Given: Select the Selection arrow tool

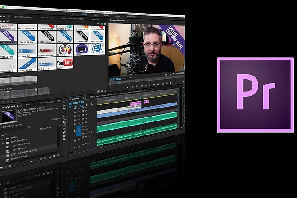Looking at the screenshot, I should (64, 102).
